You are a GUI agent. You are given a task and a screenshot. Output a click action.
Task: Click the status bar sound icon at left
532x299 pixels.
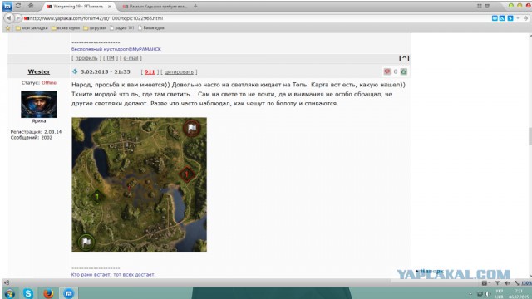[x=7, y=282]
